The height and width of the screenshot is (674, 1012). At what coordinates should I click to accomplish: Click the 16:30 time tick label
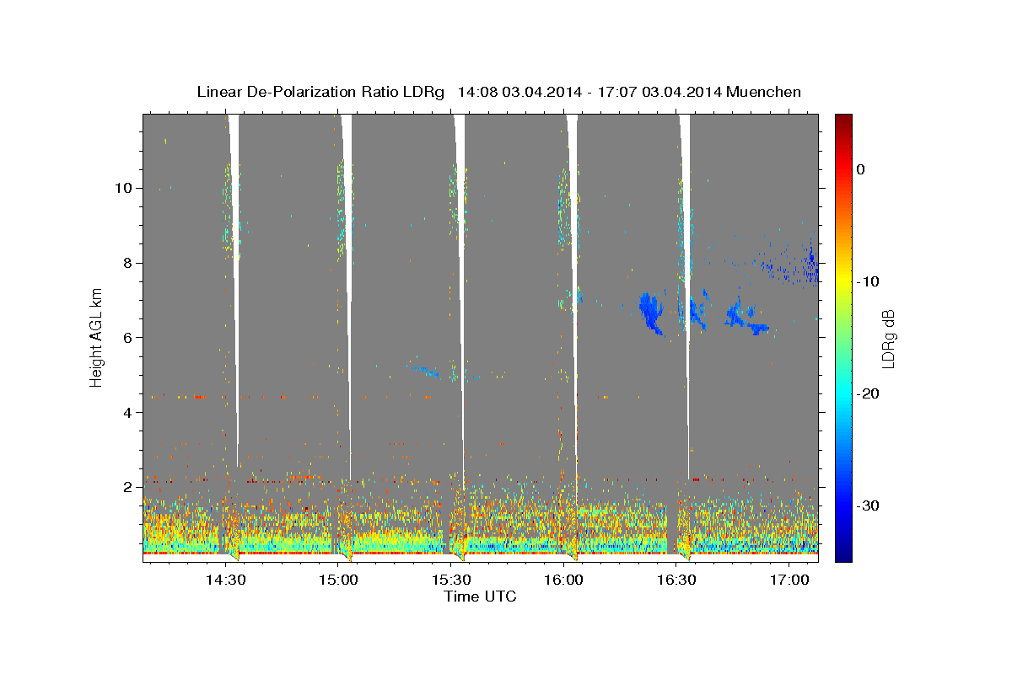click(x=676, y=580)
